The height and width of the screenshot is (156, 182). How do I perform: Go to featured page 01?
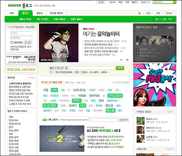pyautogui.click(x=121, y=60)
